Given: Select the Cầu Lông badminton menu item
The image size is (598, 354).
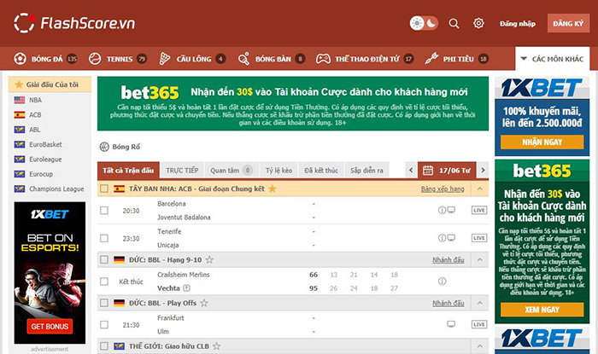Looking at the screenshot, I should pyautogui.click(x=192, y=59).
